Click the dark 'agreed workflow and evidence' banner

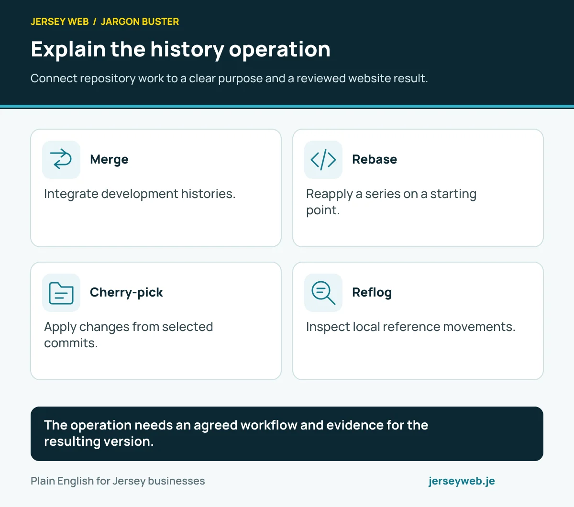pyautogui.click(x=287, y=434)
